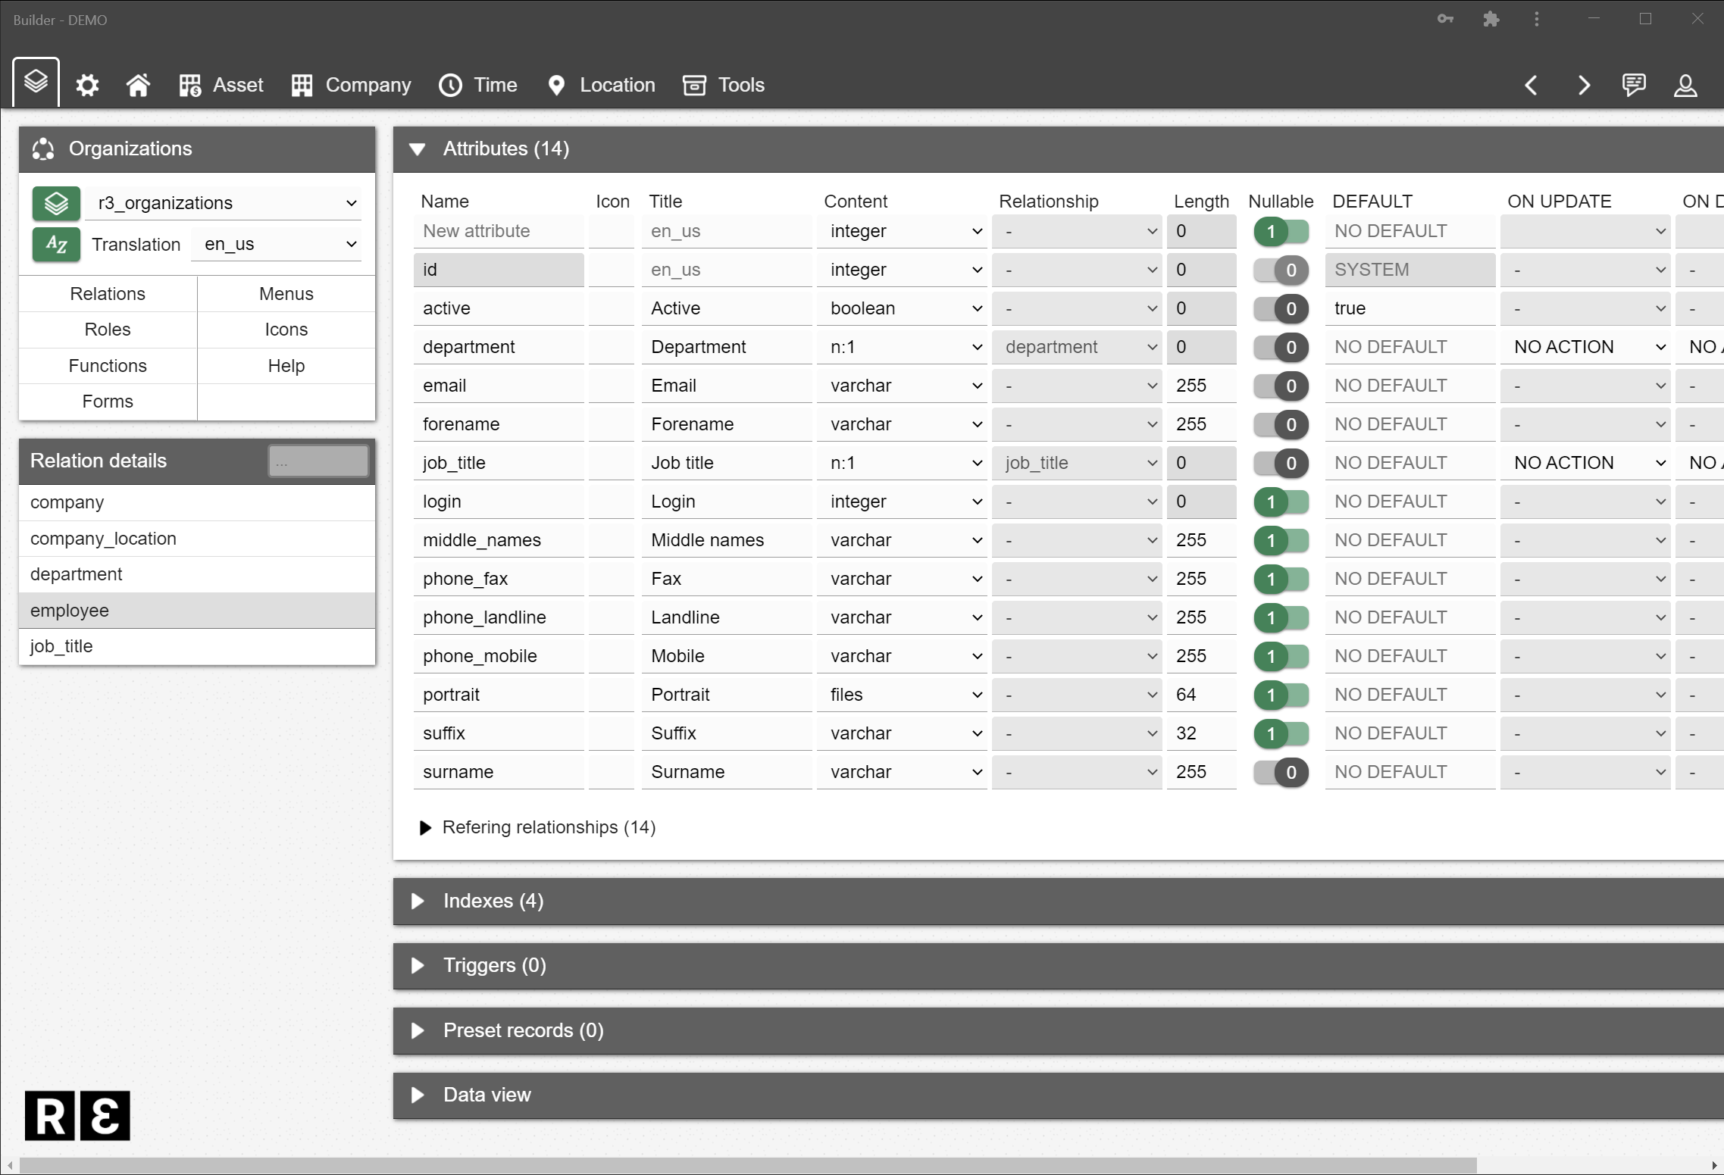Screen dimensions: 1724x1175
Task: Open the Time section
Action: point(478,85)
